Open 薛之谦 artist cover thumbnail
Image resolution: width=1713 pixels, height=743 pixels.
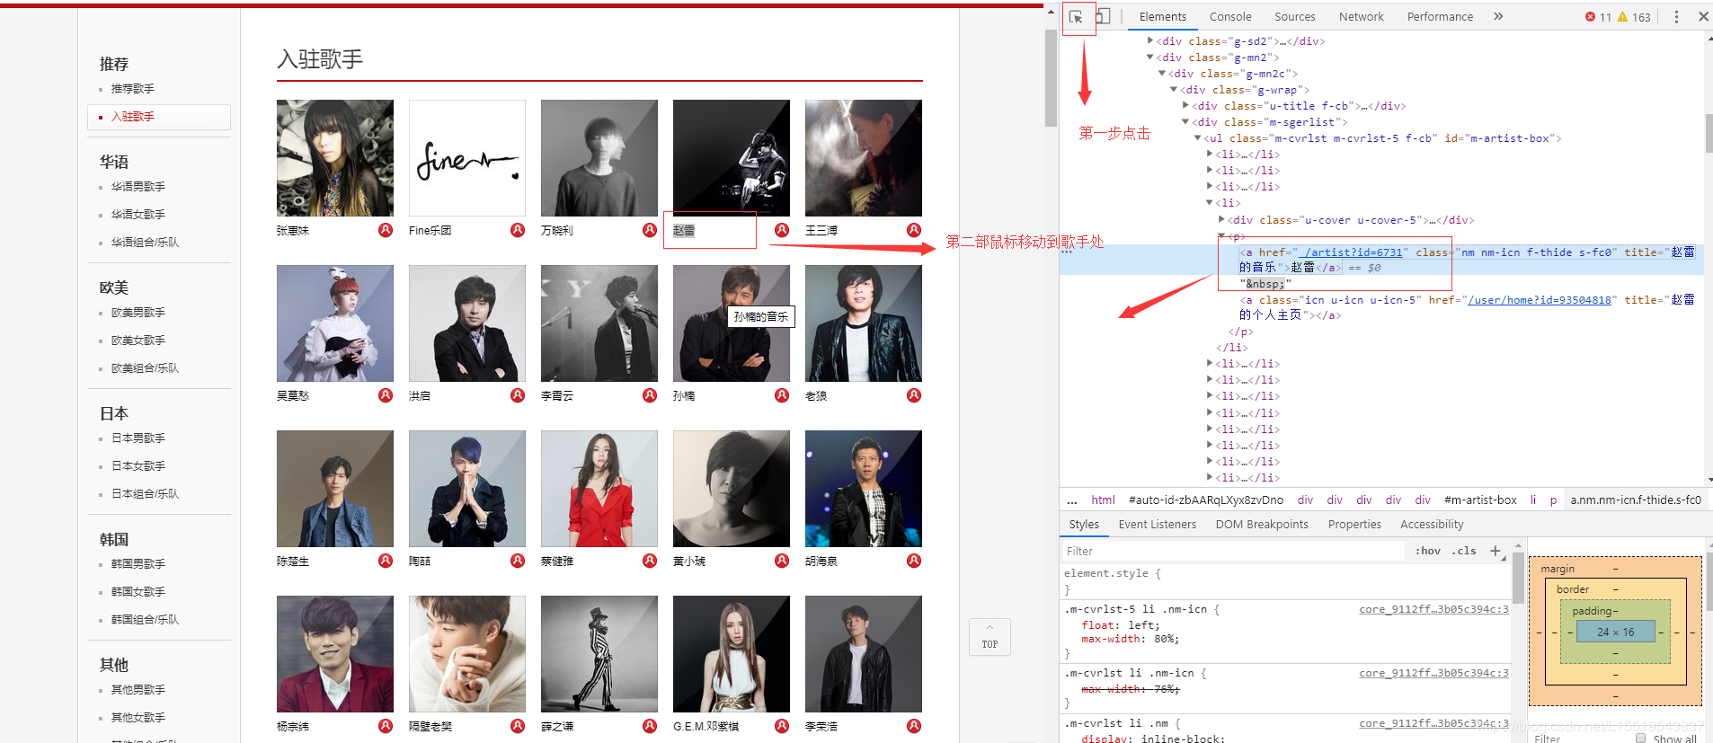(599, 654)
